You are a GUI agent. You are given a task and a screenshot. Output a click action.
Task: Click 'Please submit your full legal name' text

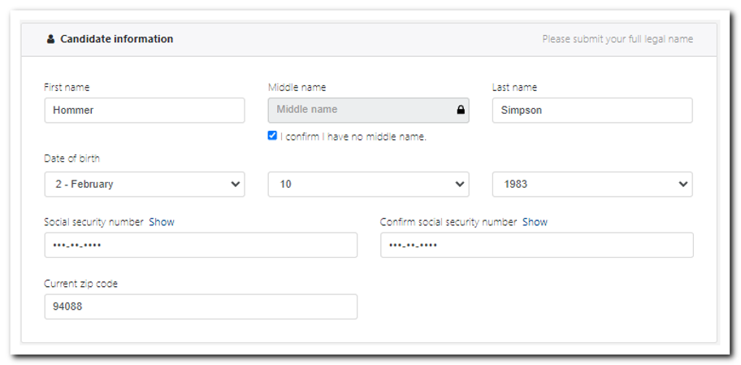tap(617, 39)
